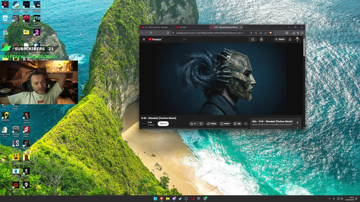The image size is (360, 202).
Task: Bookmark this page in the browser
Action: point(168,33)
